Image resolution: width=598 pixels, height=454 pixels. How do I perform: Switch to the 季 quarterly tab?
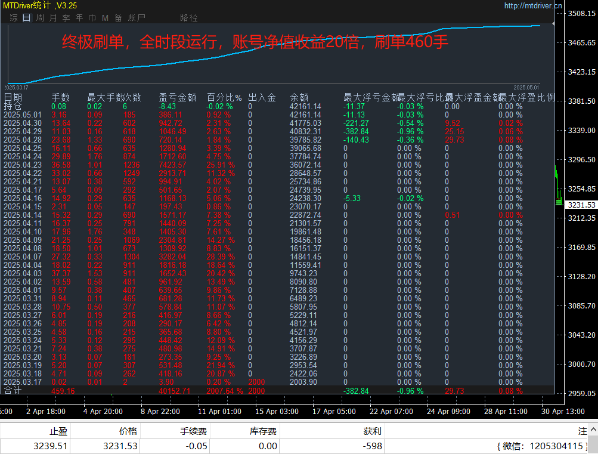66,18
